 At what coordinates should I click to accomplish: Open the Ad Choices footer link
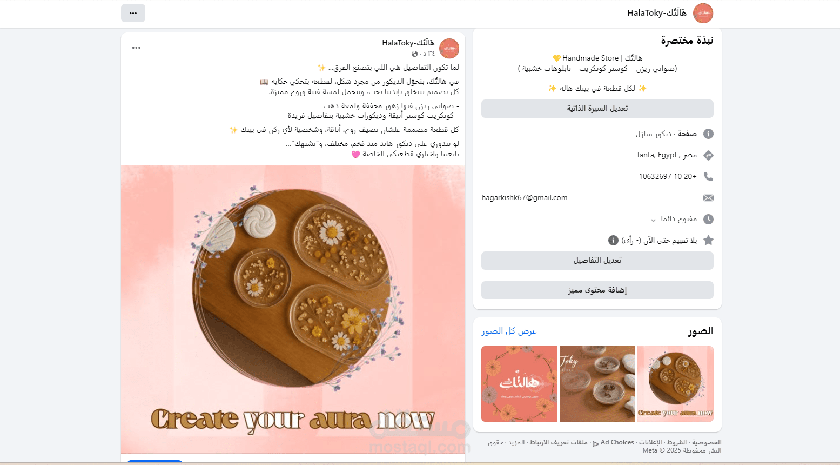(x=613, y=442)
